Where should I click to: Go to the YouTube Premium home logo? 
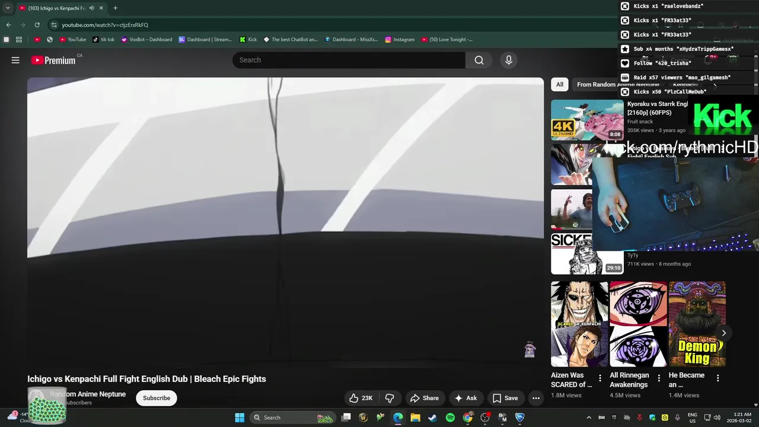point(53,60)
